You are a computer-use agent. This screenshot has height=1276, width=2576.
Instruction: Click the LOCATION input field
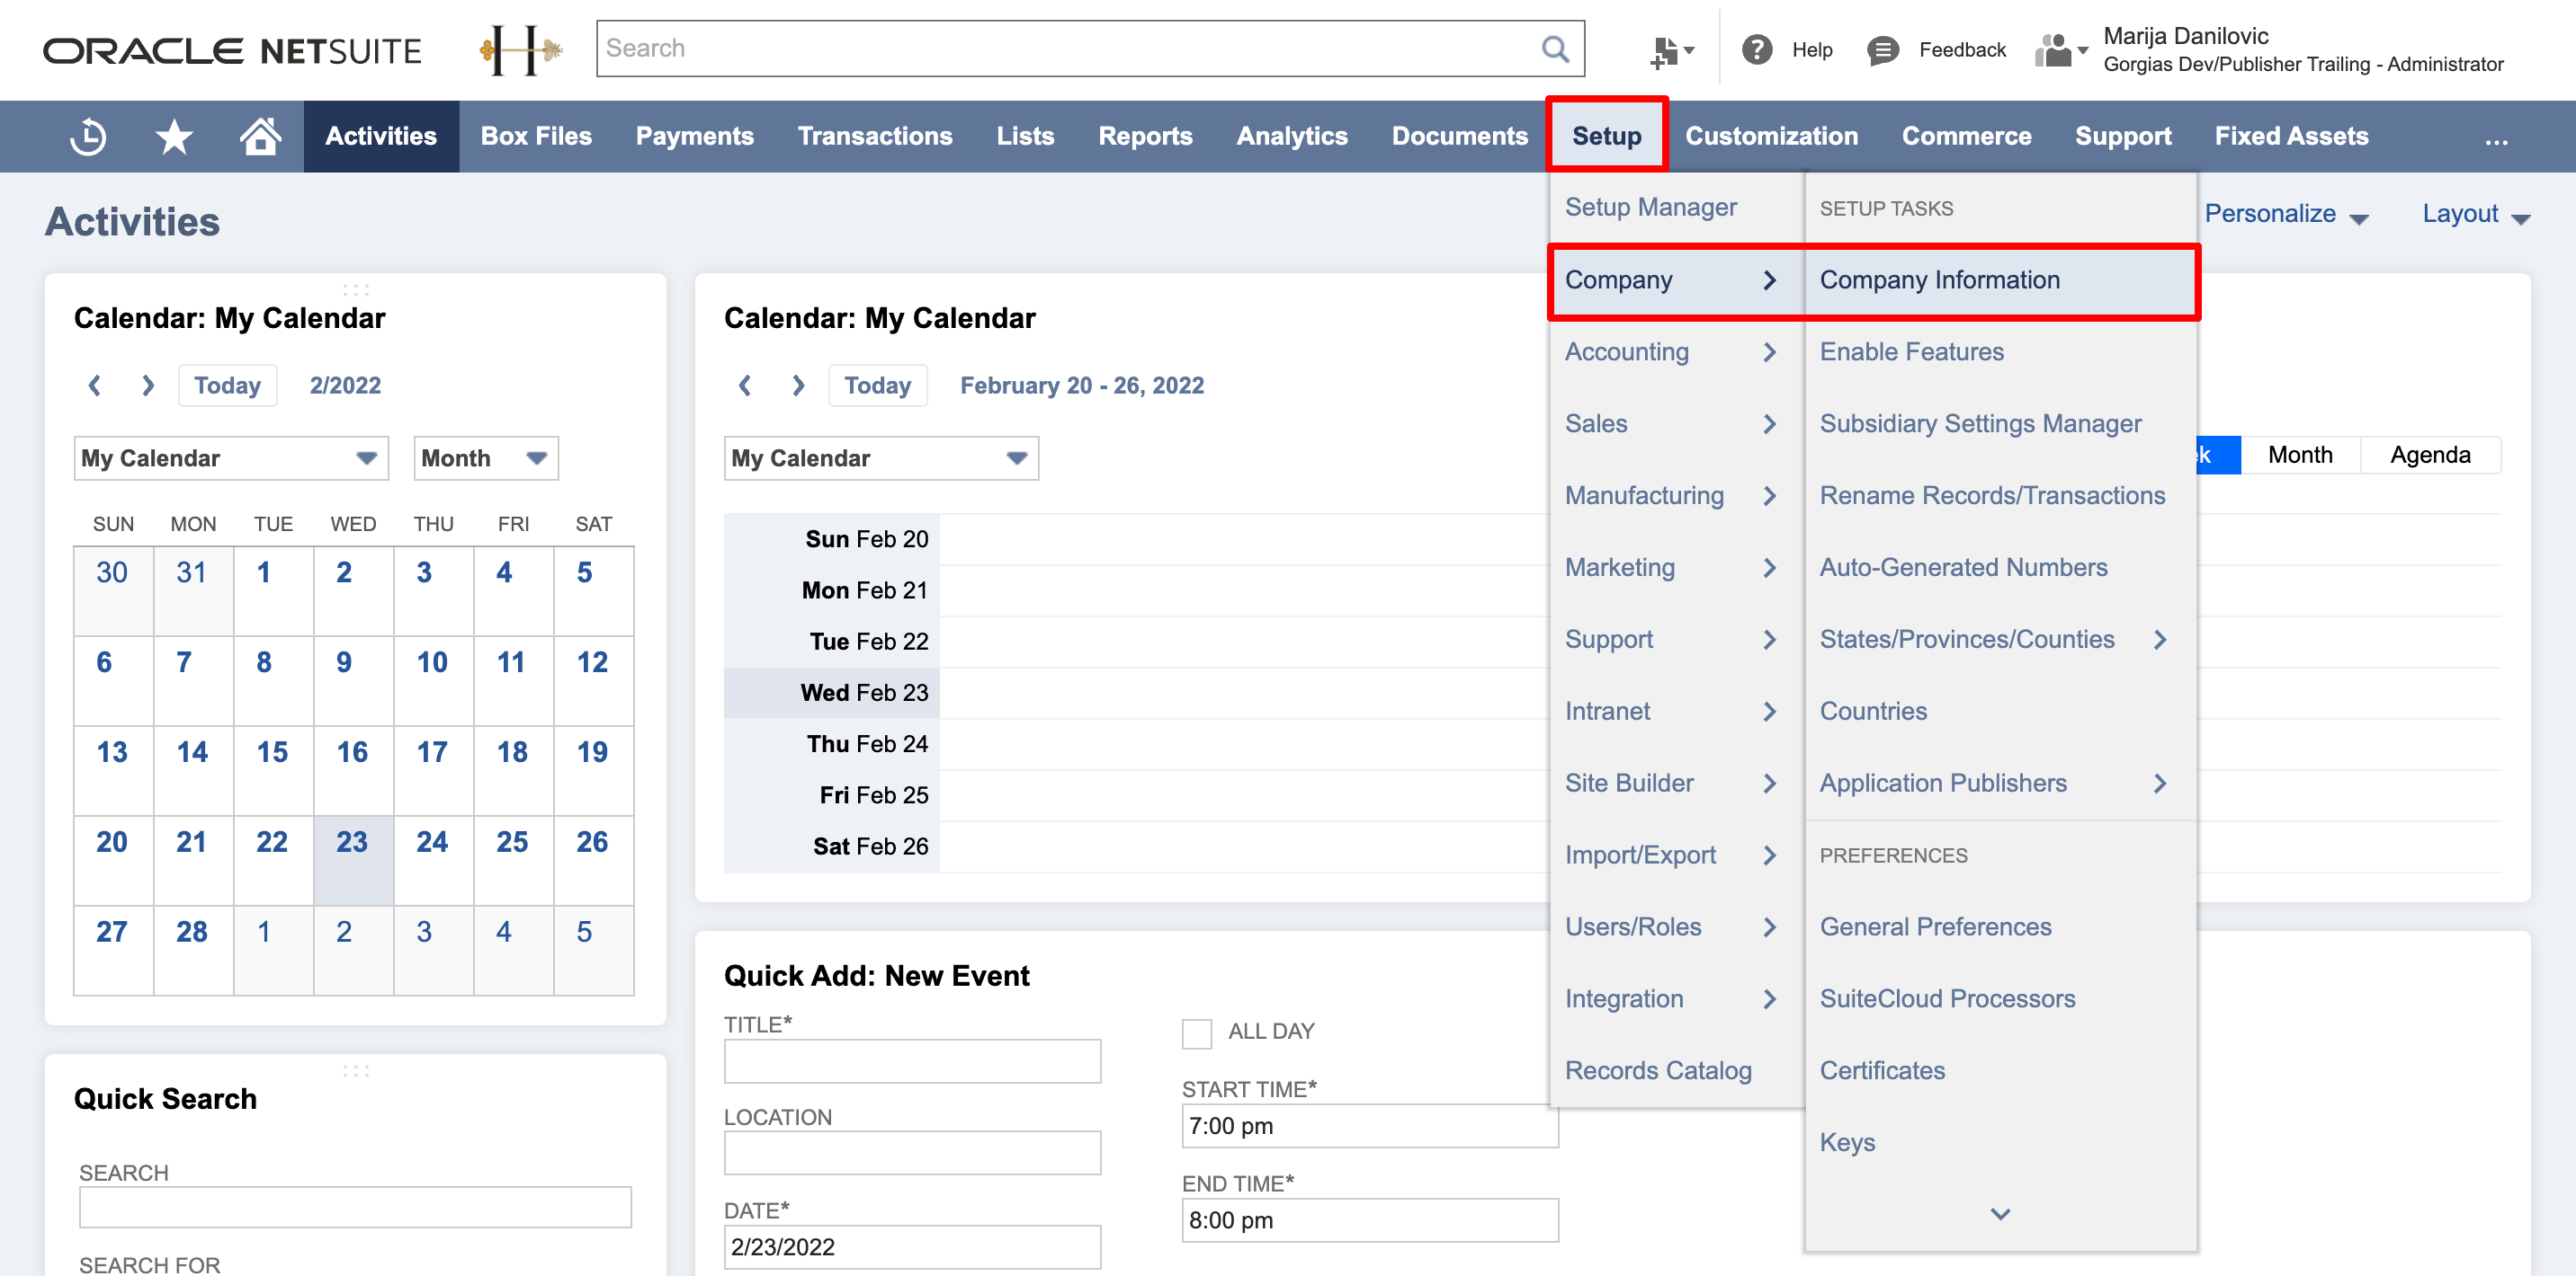pyautogui.click(x=912, y=1153)
